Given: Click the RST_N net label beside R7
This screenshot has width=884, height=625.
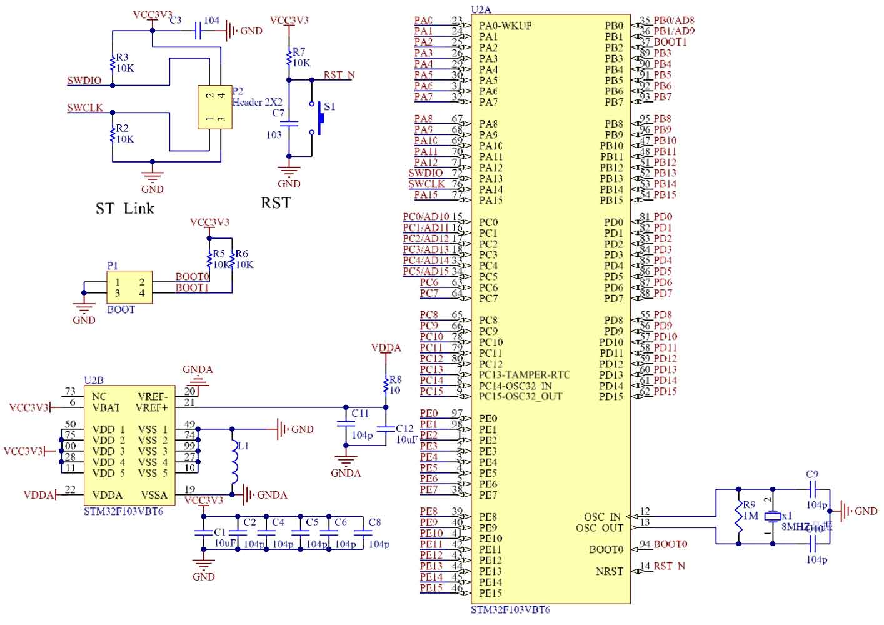Looking at the screenshot, I should click(x=339, y=75).
